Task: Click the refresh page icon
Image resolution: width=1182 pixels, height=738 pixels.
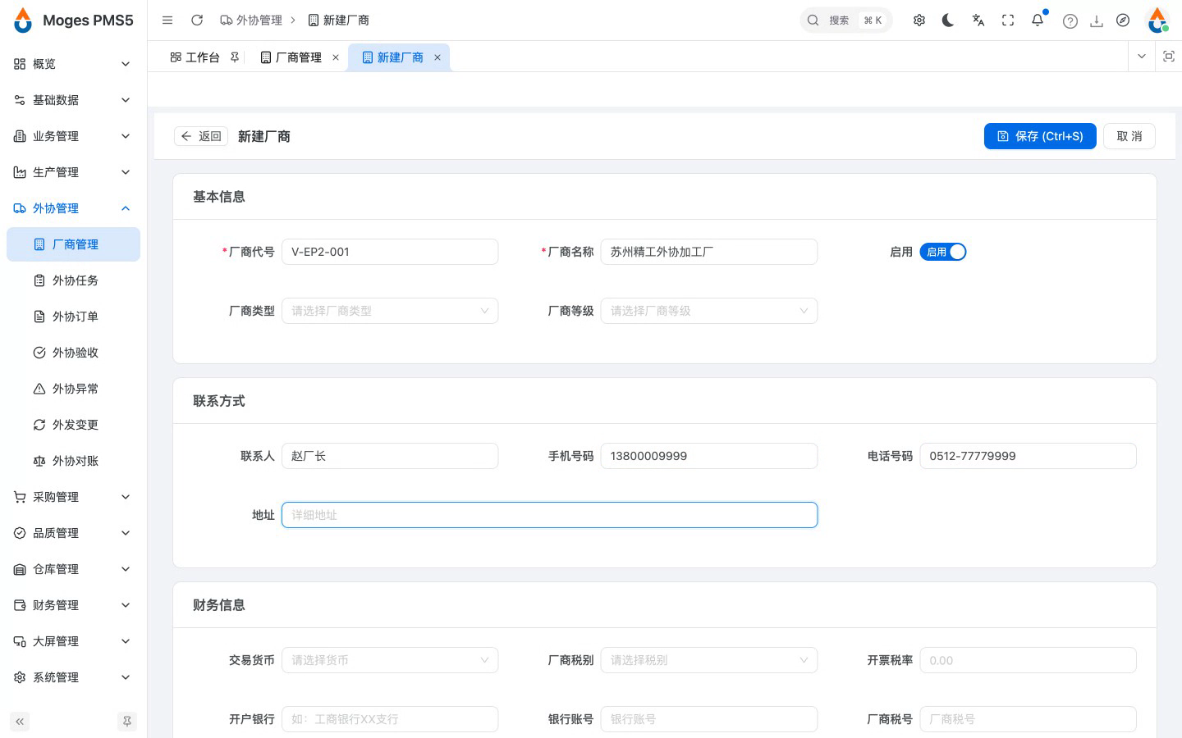Action: pos(197,20)
